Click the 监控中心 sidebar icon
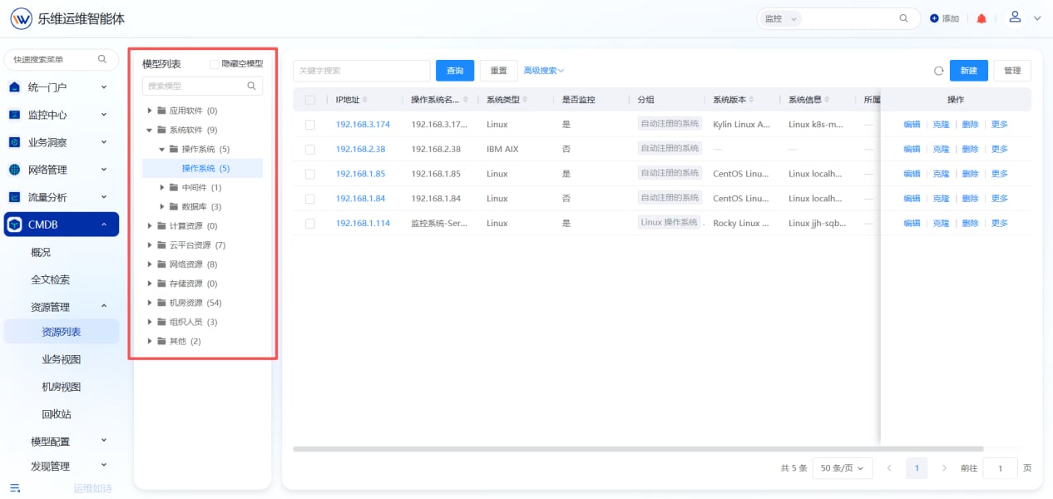Viewport: 1053px width, 499px height. tap(14, 115)
